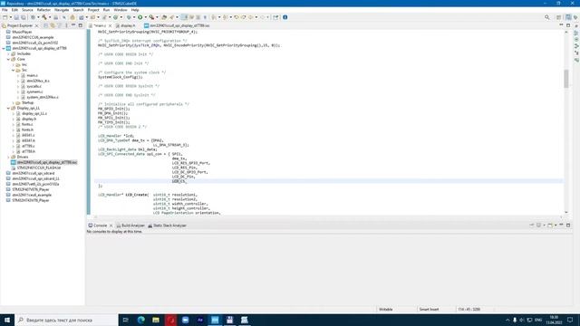Screen dimensions: 580x326
Task: Click the Smart Insert status bar field
Action: coord(429,310)
